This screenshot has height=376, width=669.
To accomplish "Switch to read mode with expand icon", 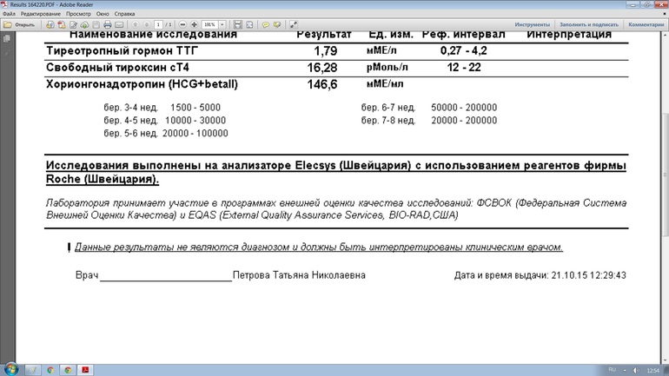I will click(295, 25).
